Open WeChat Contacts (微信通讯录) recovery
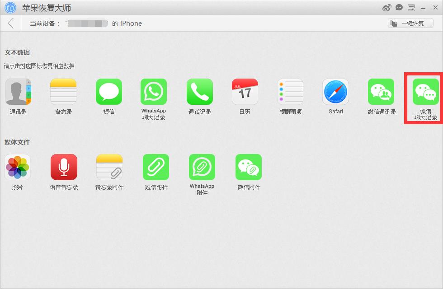Screen dimensions: 443x289 point(381,91)
